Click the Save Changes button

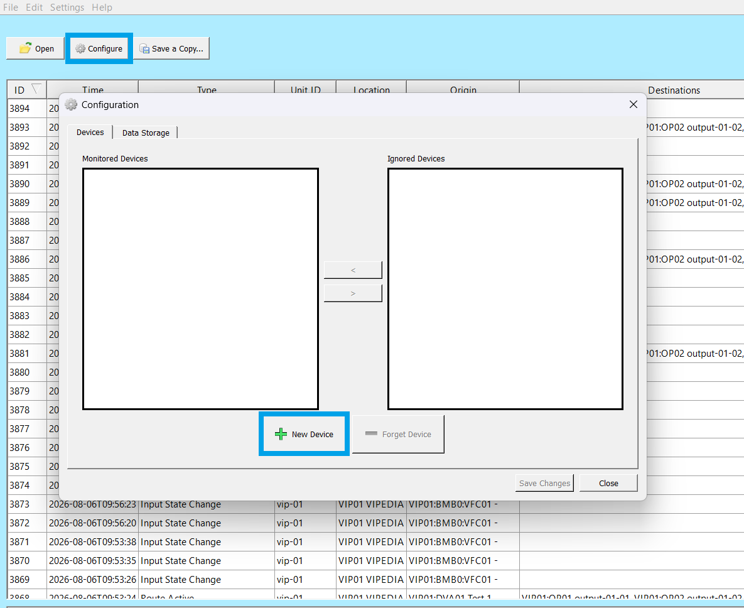(x=545, y=483)
